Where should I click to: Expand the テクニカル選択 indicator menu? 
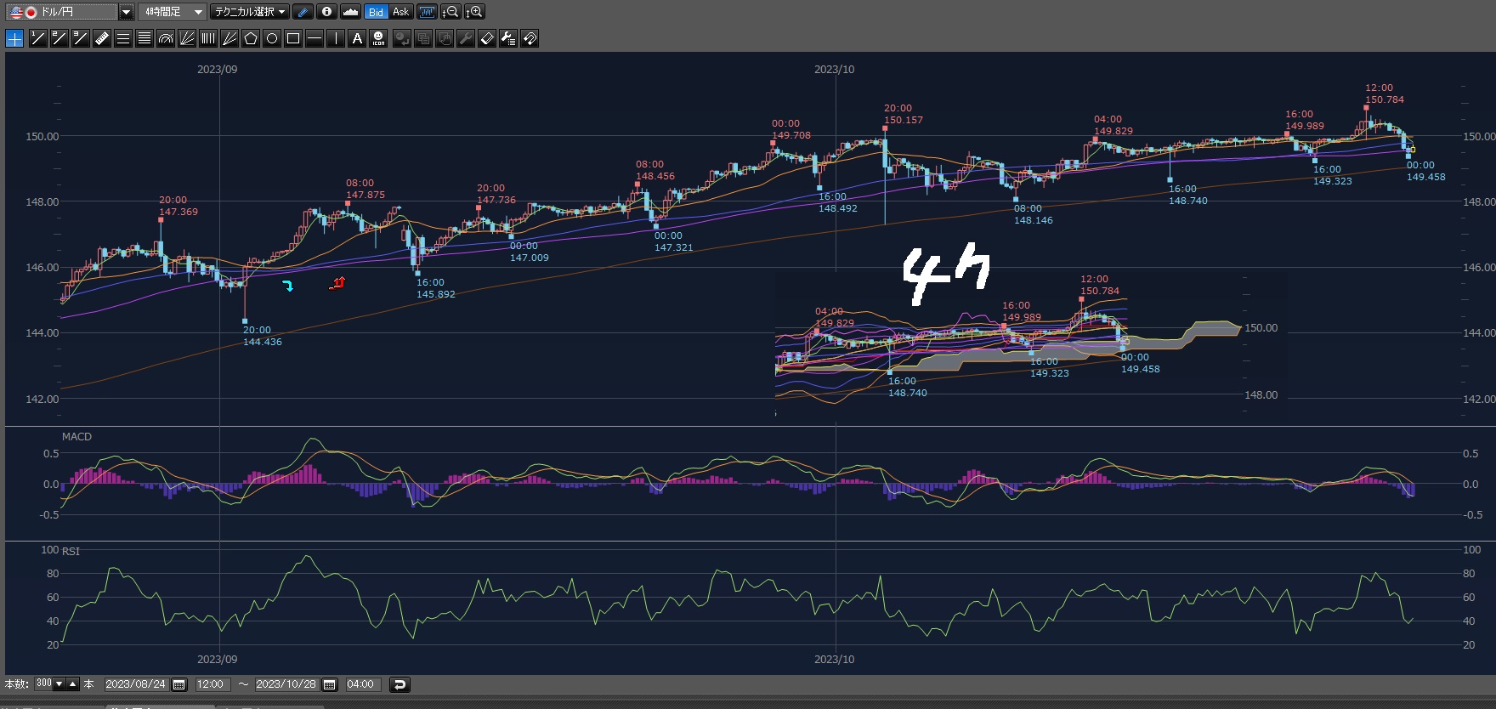[250, 12]
